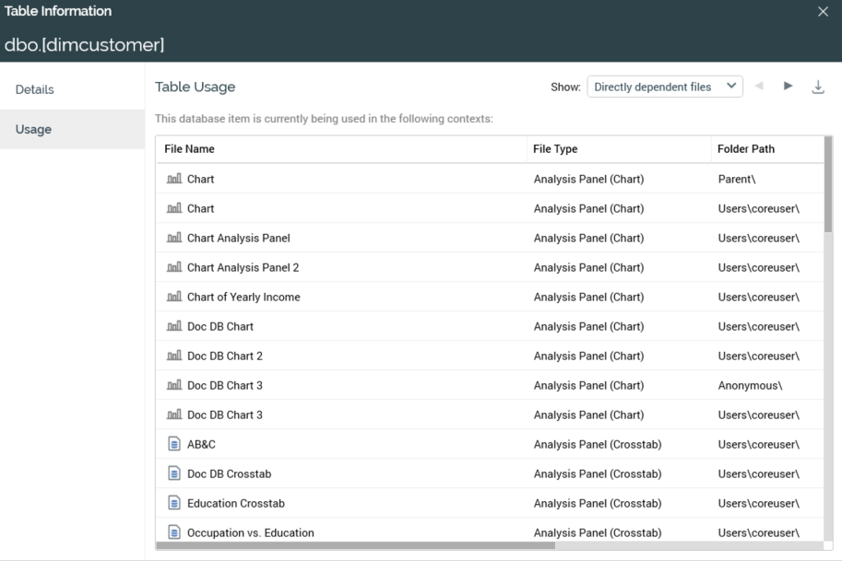Click the download icon in Table Usage header
842x561 pixels.
pos(817,87)
